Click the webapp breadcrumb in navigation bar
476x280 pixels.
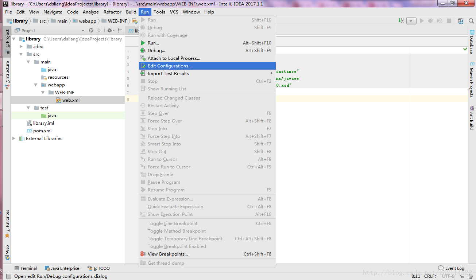click(84, 21)
